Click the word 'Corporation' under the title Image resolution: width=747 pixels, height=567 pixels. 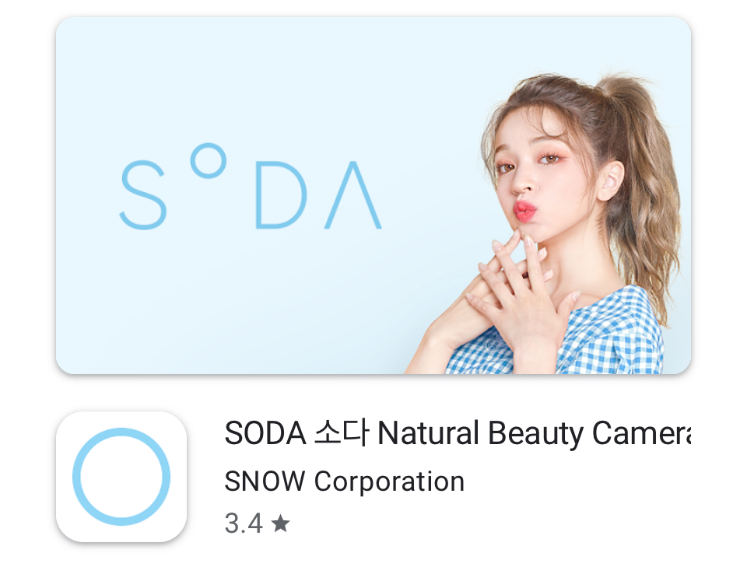point(389,481)
